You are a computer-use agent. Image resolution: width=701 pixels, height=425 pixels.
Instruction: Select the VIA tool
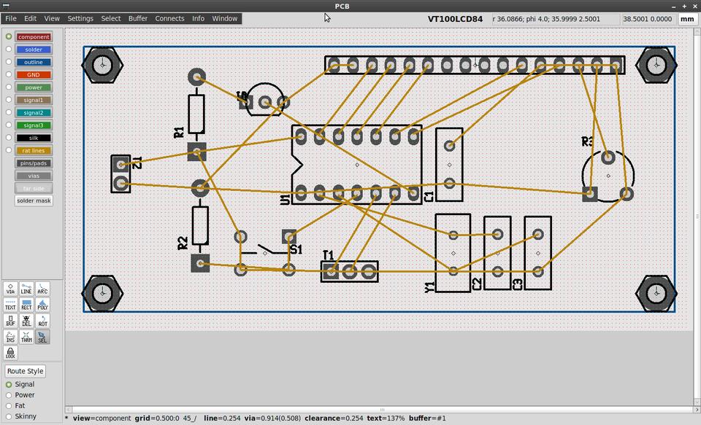point(10,289)
